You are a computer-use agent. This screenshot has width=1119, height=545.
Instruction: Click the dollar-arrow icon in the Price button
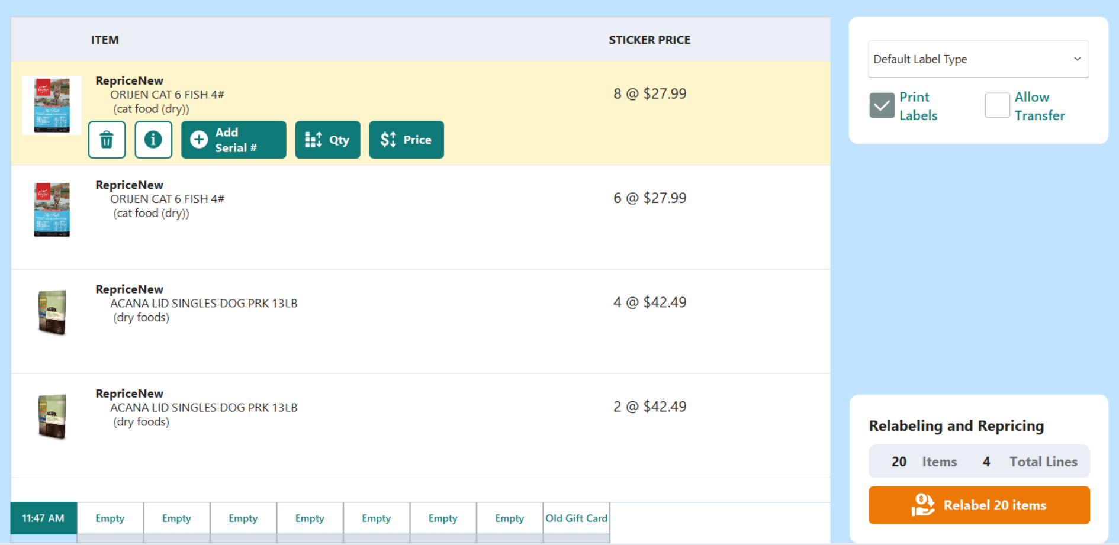tap(388, 140)
